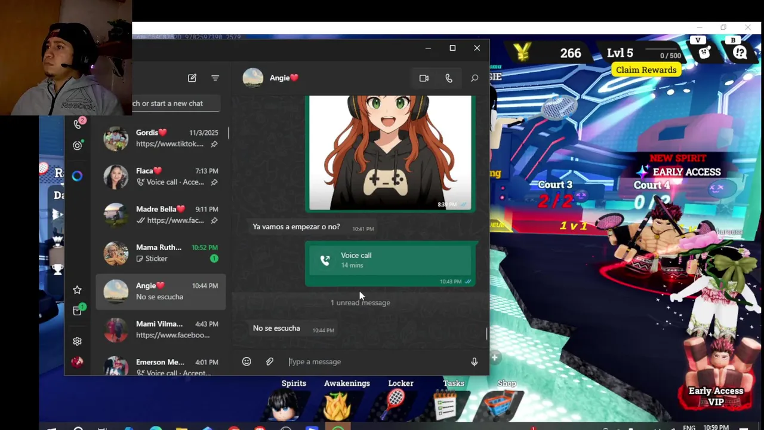
Task: Start a new chat with the compose icon
Action: pos(192,78)
